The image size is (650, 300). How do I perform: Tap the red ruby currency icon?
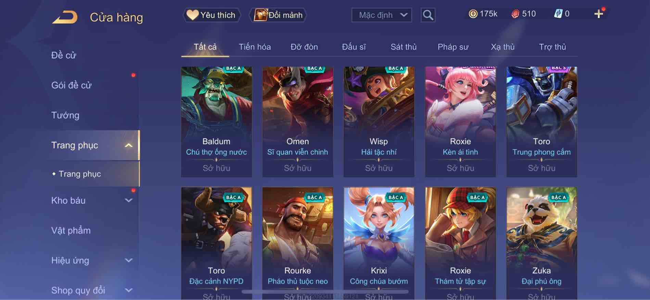(x=515, y=14)
